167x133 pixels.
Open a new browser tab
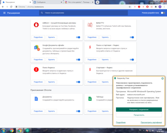coord(97,2)
